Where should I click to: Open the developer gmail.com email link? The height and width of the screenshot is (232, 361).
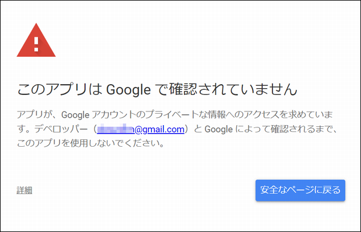141,130
